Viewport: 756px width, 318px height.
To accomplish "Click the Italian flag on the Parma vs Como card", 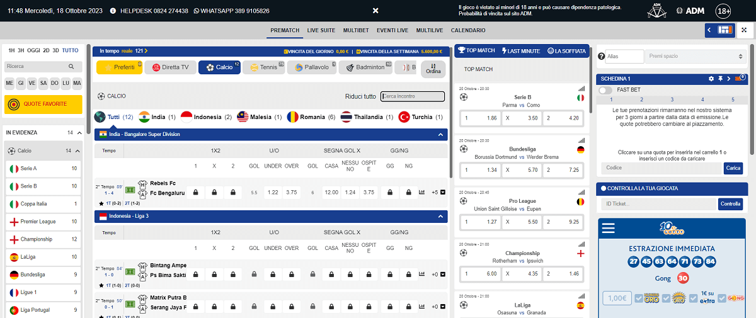I will (580, 98).
